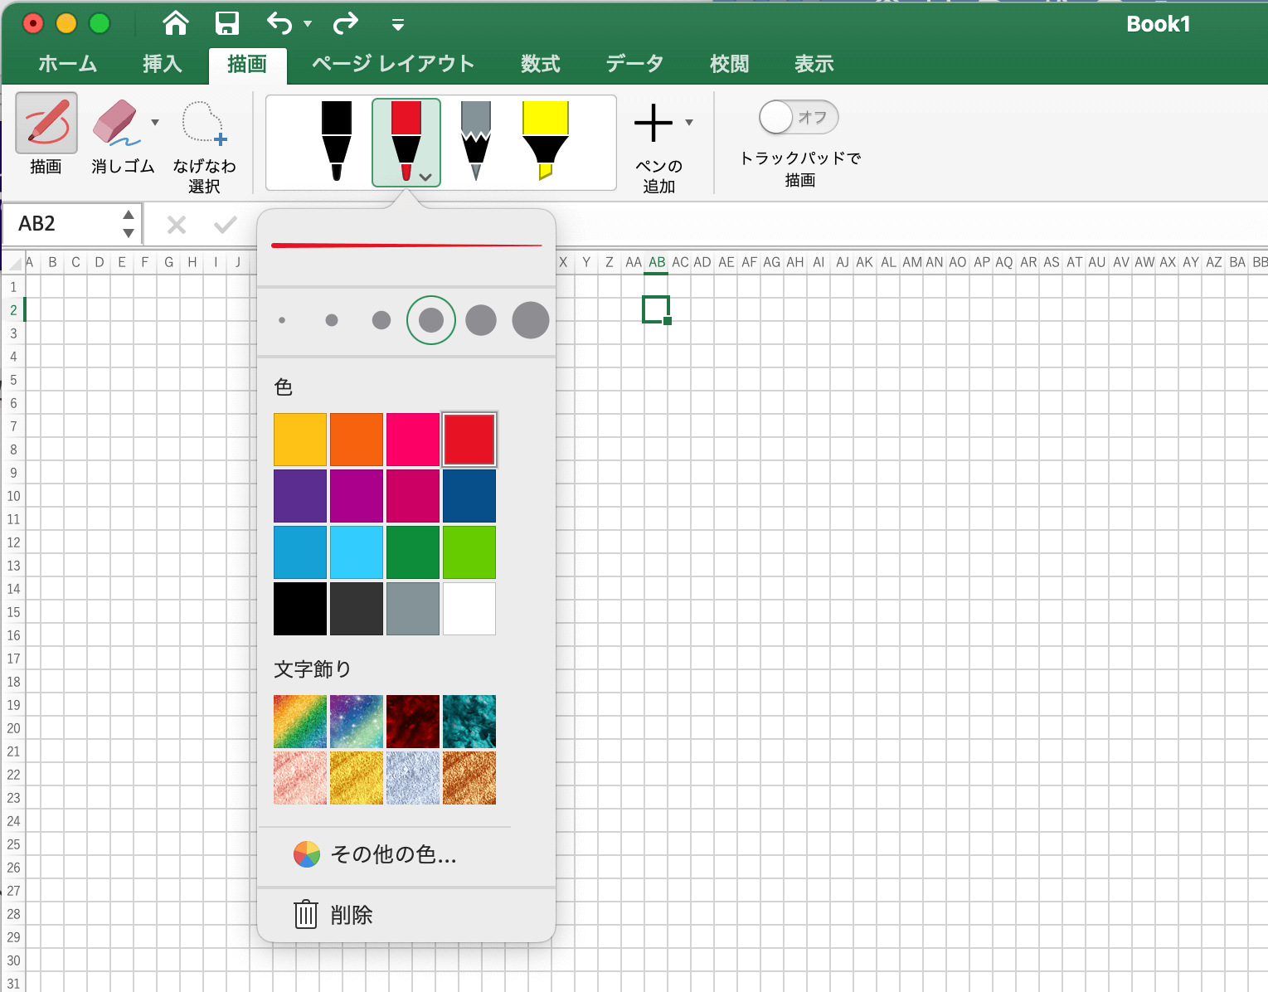Expand the eraser options arrow
The height and width of the screenshot is (992, 1268).
pyautogui.click(x=155, y=123)
